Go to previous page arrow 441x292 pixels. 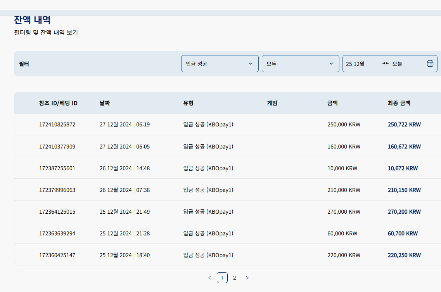(x=210, y=278)
